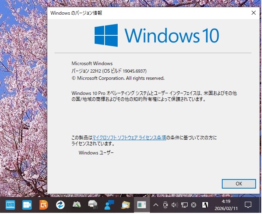Click the gray circled X tray icon

click(x=194, y=205)
